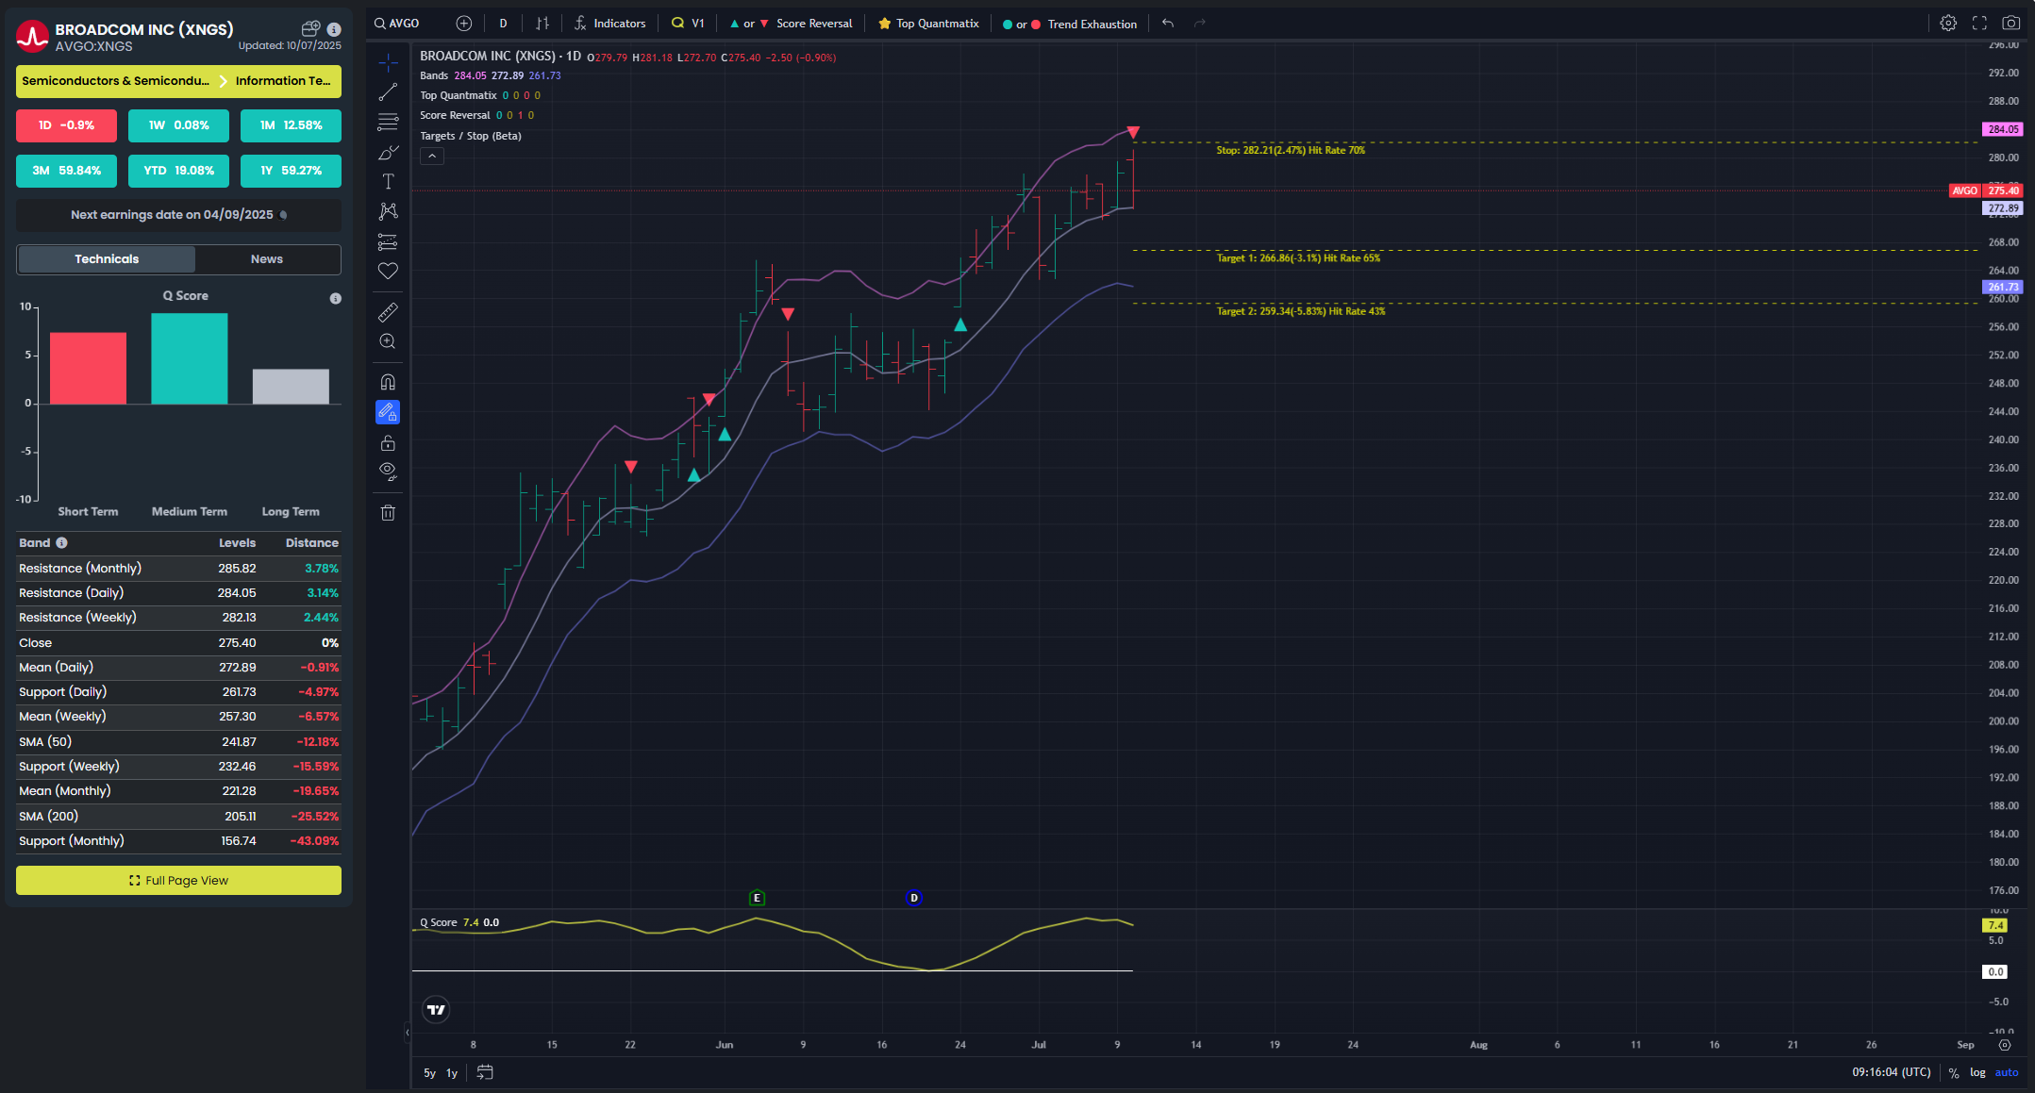This screenshot has width=2035, height=1093.
Task: Click the Measure ruler tool
Action: (388, 312)
